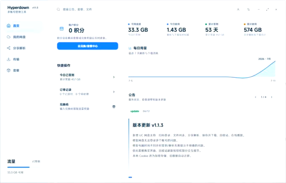Screen dimensions: 286x183
Task: Click the blue 兑换/套餐中心 button
Action: pyautogui.click(x=87, y=46)
